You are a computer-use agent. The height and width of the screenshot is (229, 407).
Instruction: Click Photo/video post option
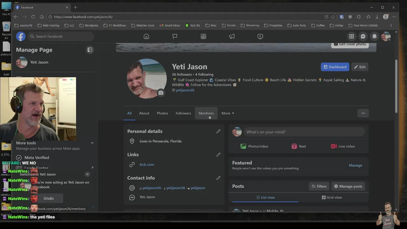[x=254, y=146]
